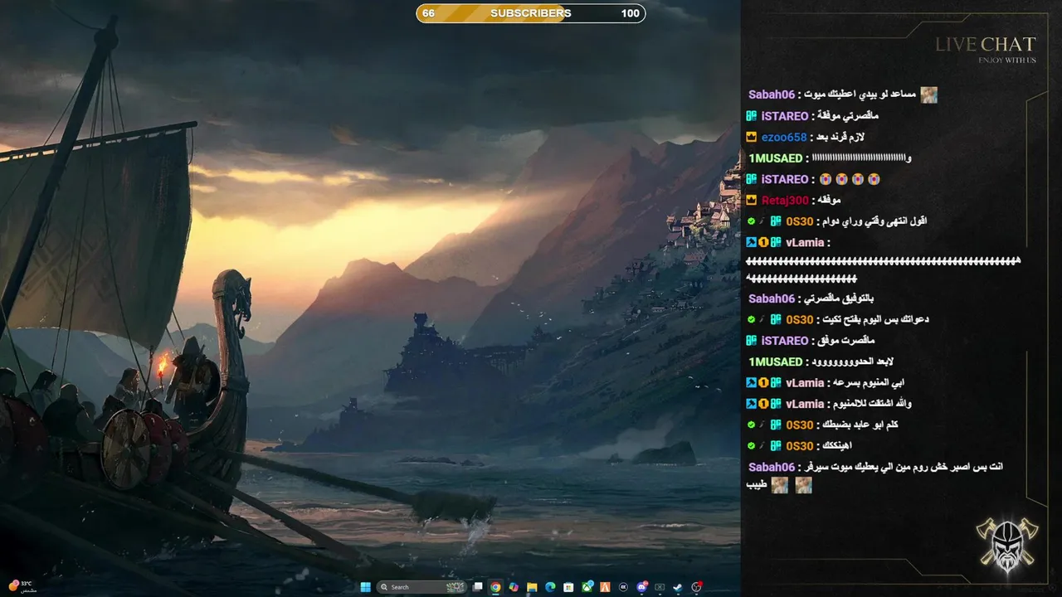The width and height of the screenshot is (1062, 597).
Task: Open Task View on the taskbar
Action: pos(477,587)
